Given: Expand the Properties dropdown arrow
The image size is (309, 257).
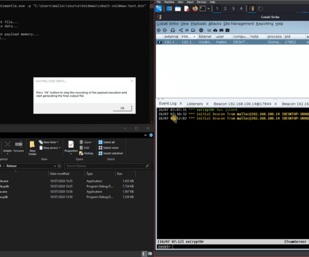Looking at the screenshot, I should [x=71, y=154].
